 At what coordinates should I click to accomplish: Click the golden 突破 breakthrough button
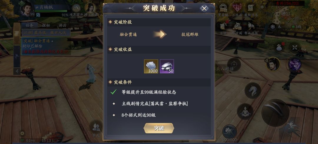pos(159,128)
